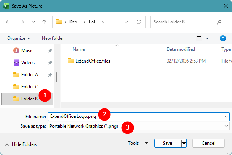The image size is (232, 155).
Task: Open Help with the question mark icon
Action: 223,38
